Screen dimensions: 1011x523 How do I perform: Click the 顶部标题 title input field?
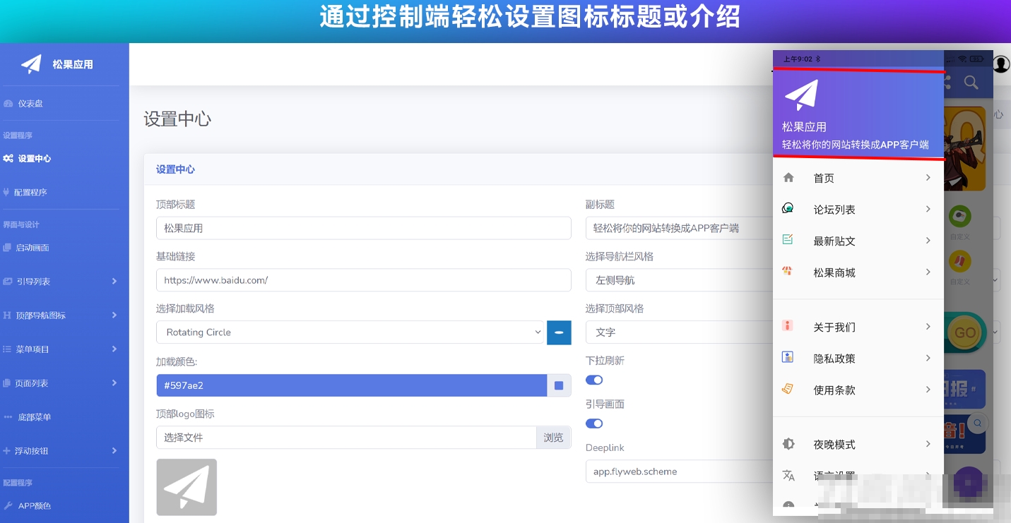364,227
